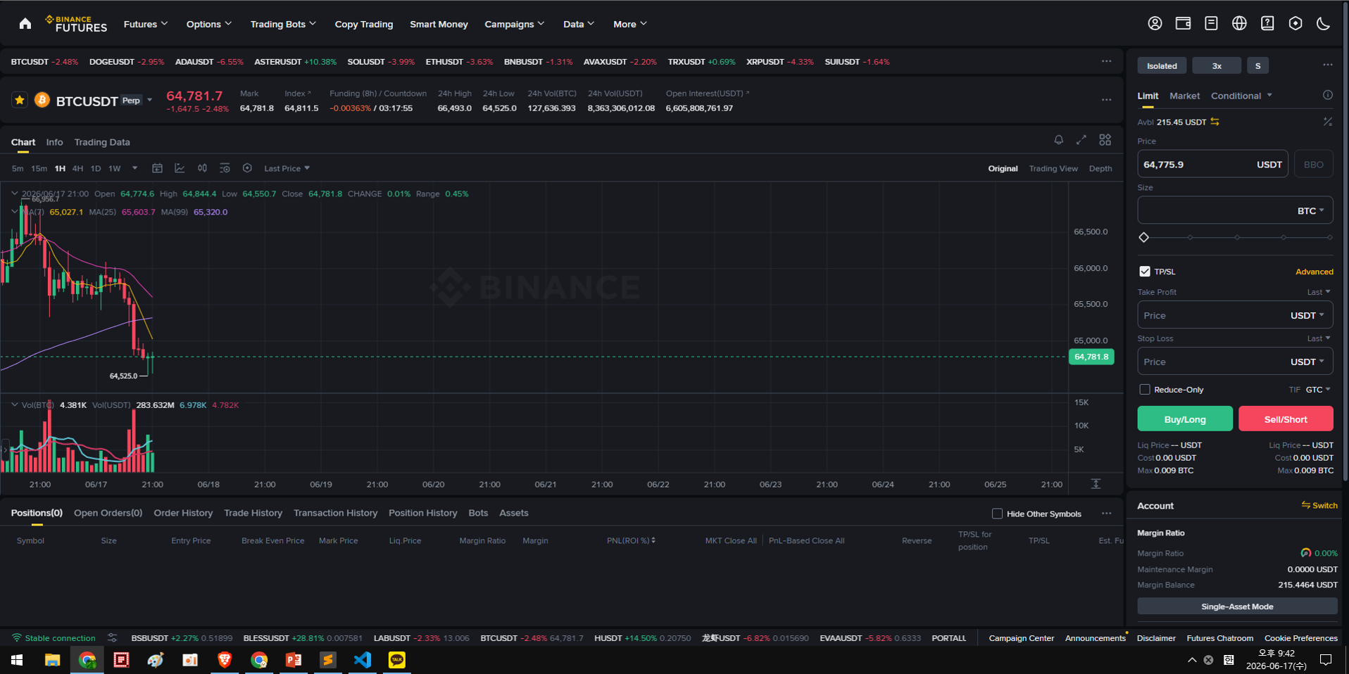Viewport: 1349px width, 674px height.
Task: Click the hexagon chart tools icon
Action: click(x=247, y=168)
